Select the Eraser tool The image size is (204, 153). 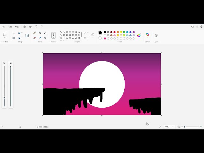[34, 38]
